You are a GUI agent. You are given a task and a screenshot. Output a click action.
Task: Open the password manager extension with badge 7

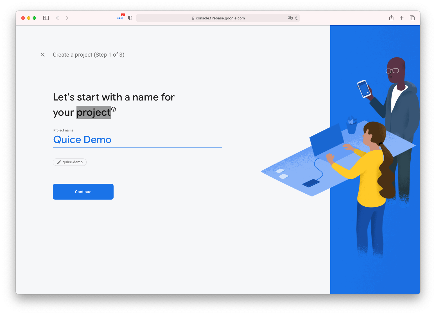[120, 17]
